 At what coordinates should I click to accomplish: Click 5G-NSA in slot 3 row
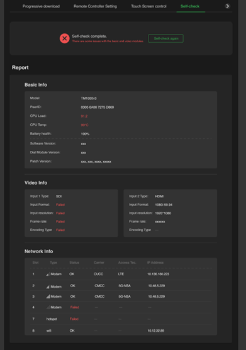[125, 297]
